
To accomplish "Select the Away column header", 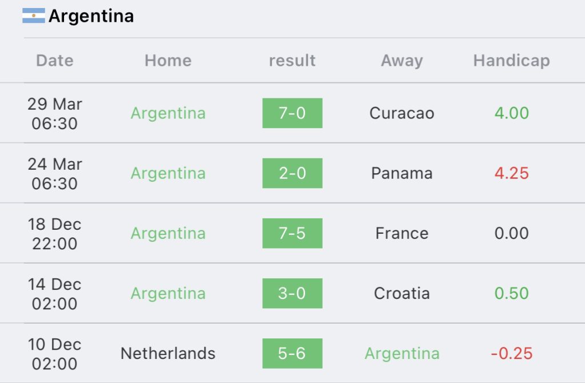I will coord(402,61).
